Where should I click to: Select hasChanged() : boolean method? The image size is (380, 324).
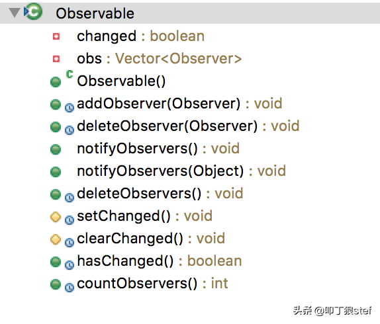[x=160, y=261]
